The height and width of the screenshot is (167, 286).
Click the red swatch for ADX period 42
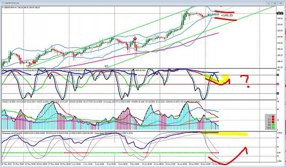(273, 122)
